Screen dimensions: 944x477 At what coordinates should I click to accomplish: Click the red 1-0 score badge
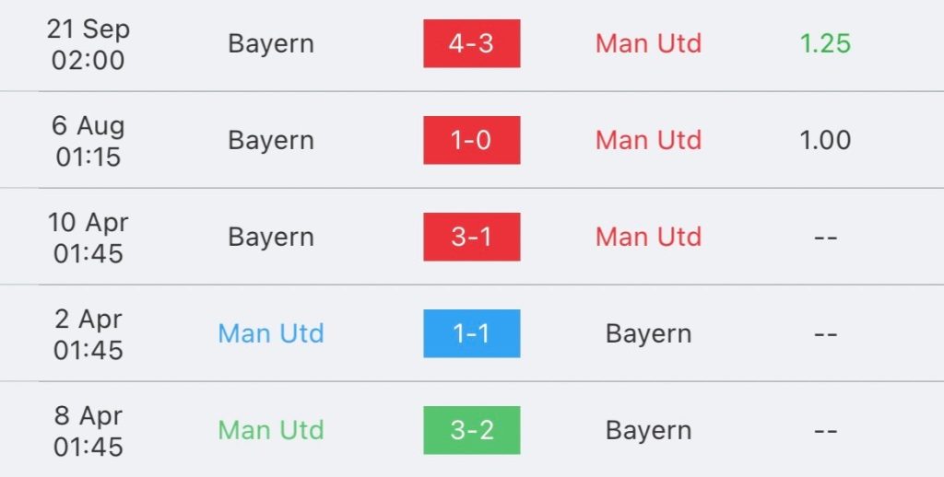tap(471, 140)
